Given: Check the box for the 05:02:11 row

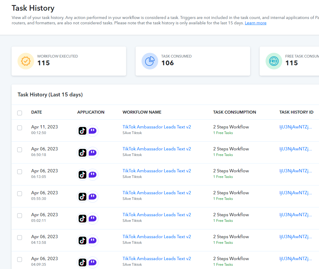Looking at the screenshot, I should [20, 216].
